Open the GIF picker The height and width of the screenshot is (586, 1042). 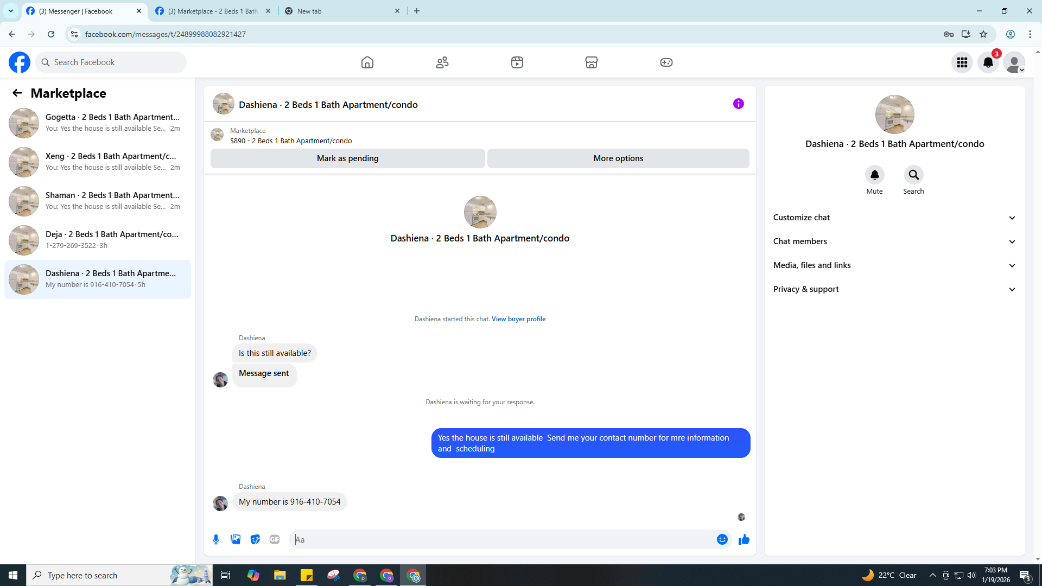pyautogui.click(x=275, y=539)
